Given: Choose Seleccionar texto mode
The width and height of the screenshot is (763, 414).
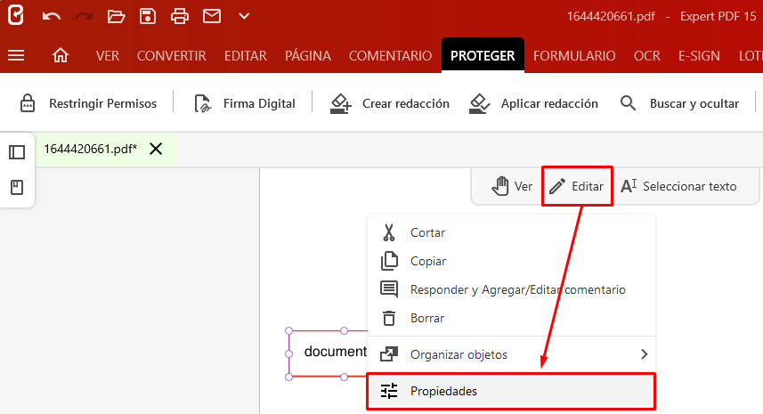Looking at the screenshot, I should pyautogui.click(x=678, y=186).
